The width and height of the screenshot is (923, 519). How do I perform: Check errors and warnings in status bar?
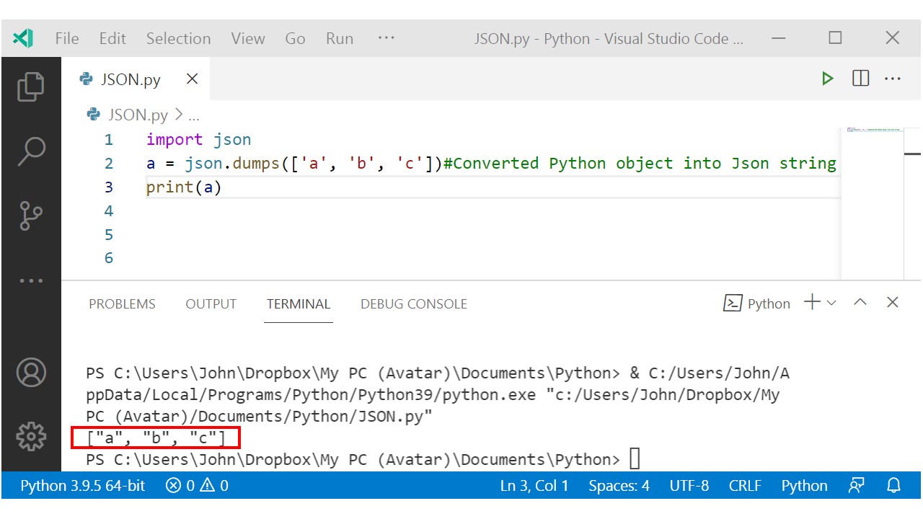pos(195,485)
